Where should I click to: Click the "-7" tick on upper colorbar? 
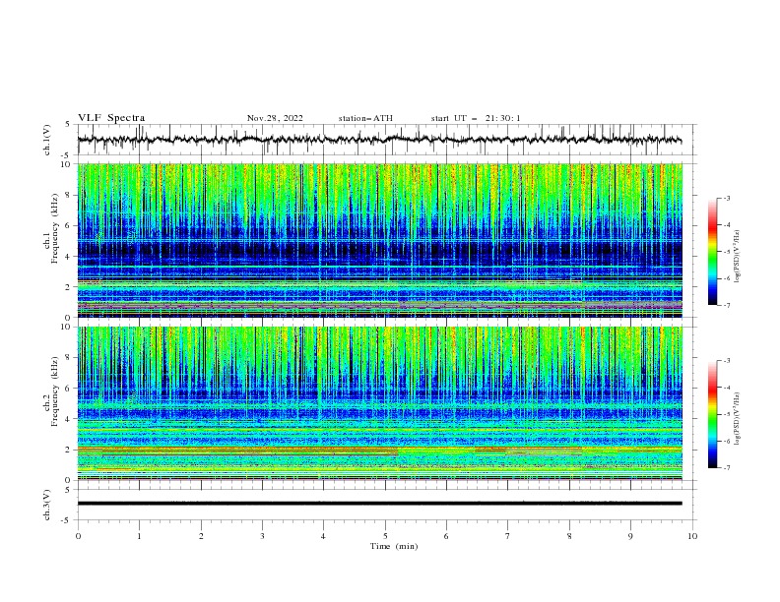click(x=726, y=305)
